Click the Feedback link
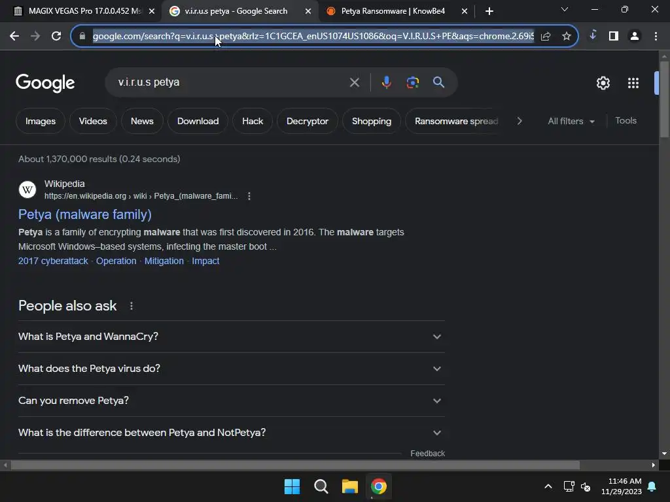Viewport: 670px width, 502px height. coord(427,454)
